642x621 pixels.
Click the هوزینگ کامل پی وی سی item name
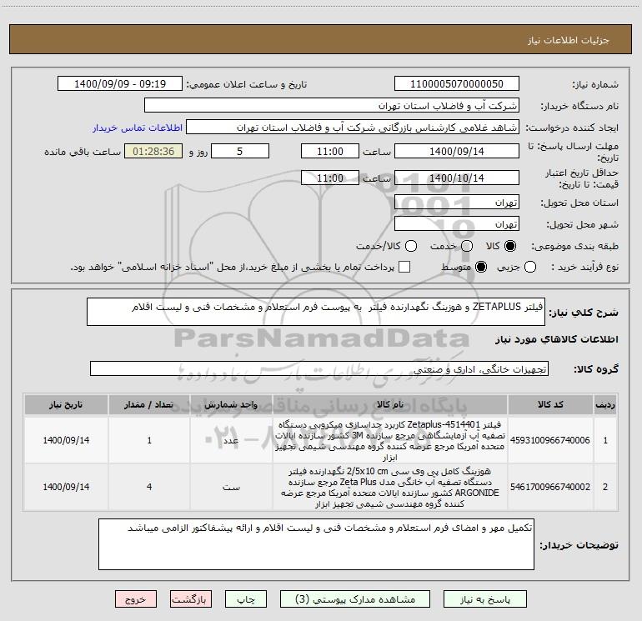390,487
